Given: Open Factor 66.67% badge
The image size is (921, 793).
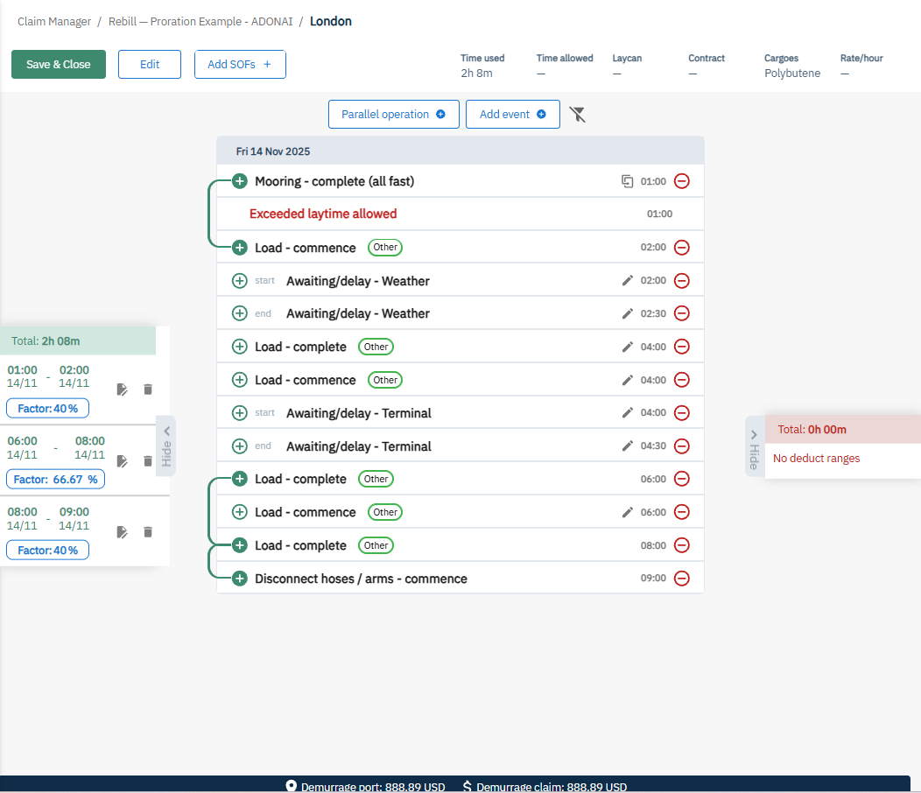Looking at the screenshot, I should (x=55, y=480).
